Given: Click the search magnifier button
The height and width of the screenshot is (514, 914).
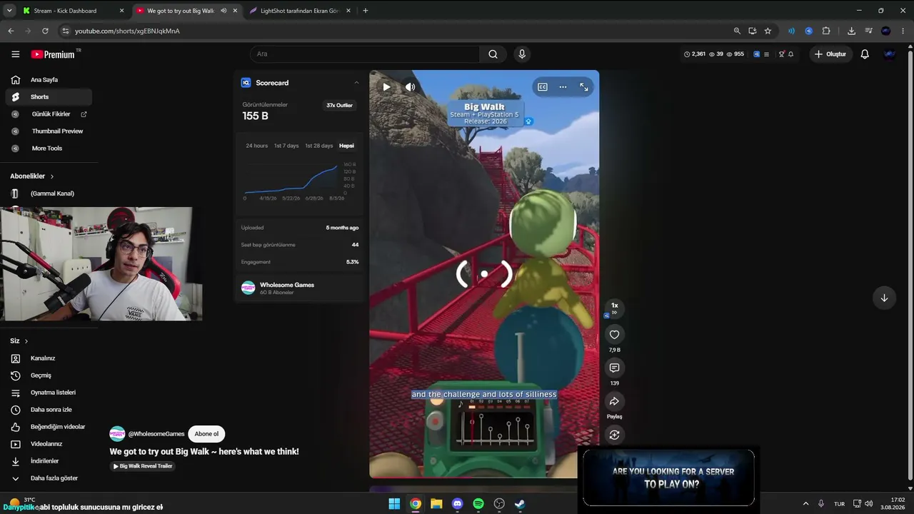Looking at the screenshot, I should pos(493,54).
